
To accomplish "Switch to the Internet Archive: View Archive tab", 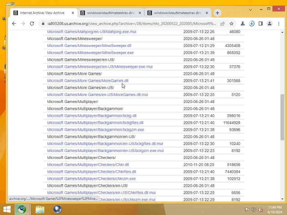I will coord(42,13).
